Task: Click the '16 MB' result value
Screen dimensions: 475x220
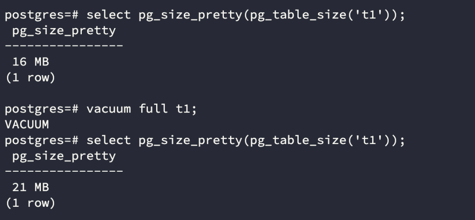Action: pyautogui.click(x=31, y=62)
